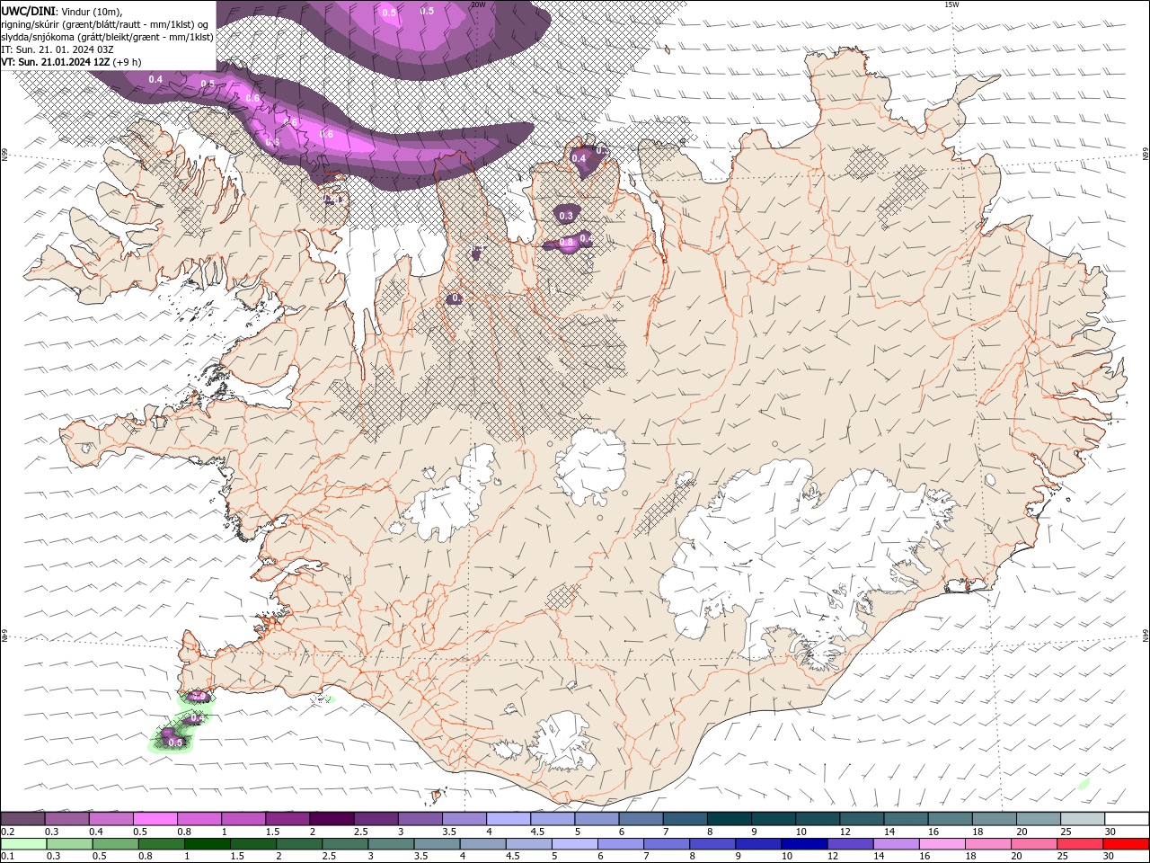Pick the lower-scale swatch between 3.5 and 4
Viewport: 1150px width, 863px height.
coord(437,844)
